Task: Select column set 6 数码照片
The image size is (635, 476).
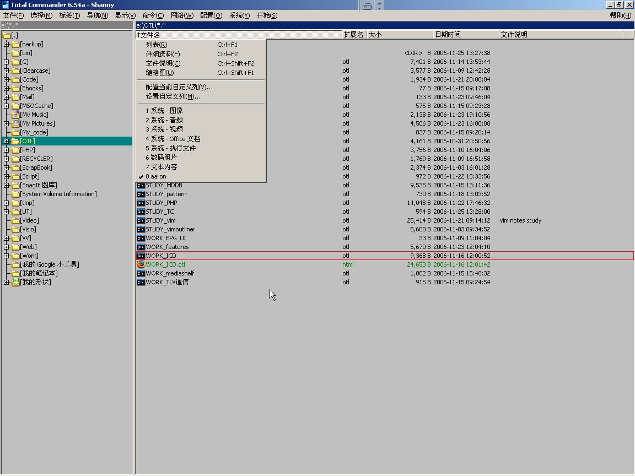Action: pos(201,158)
